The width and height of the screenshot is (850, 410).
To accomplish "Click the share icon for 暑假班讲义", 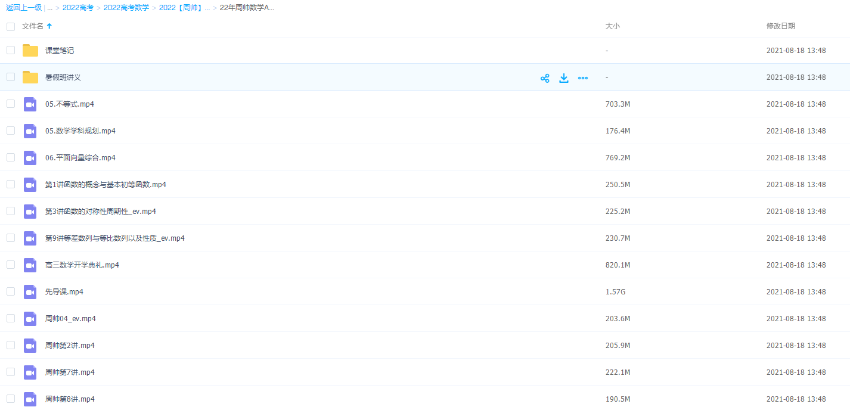I will 545,78.
